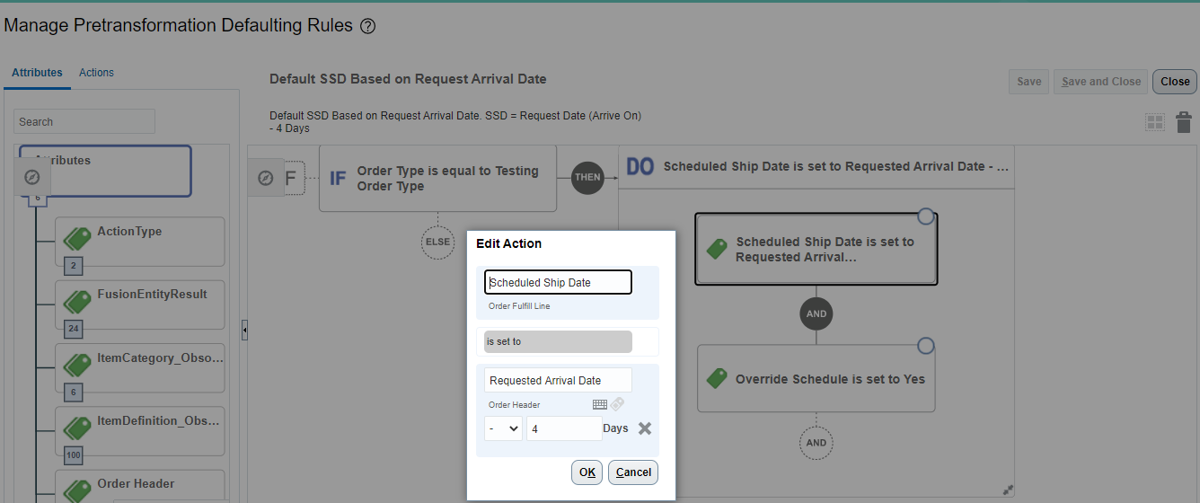This screenshot has height=503, width=1200.
Task: Switch to the Actions tab
Action: 96,73
